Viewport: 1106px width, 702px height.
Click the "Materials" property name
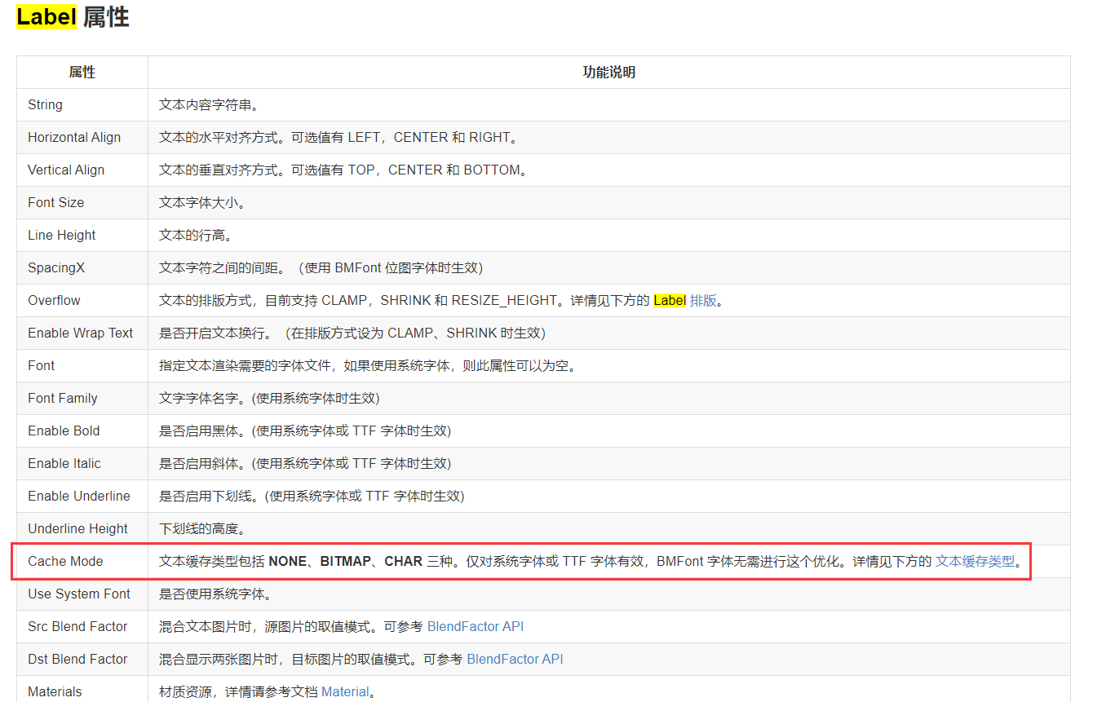(x=55, y=691)
